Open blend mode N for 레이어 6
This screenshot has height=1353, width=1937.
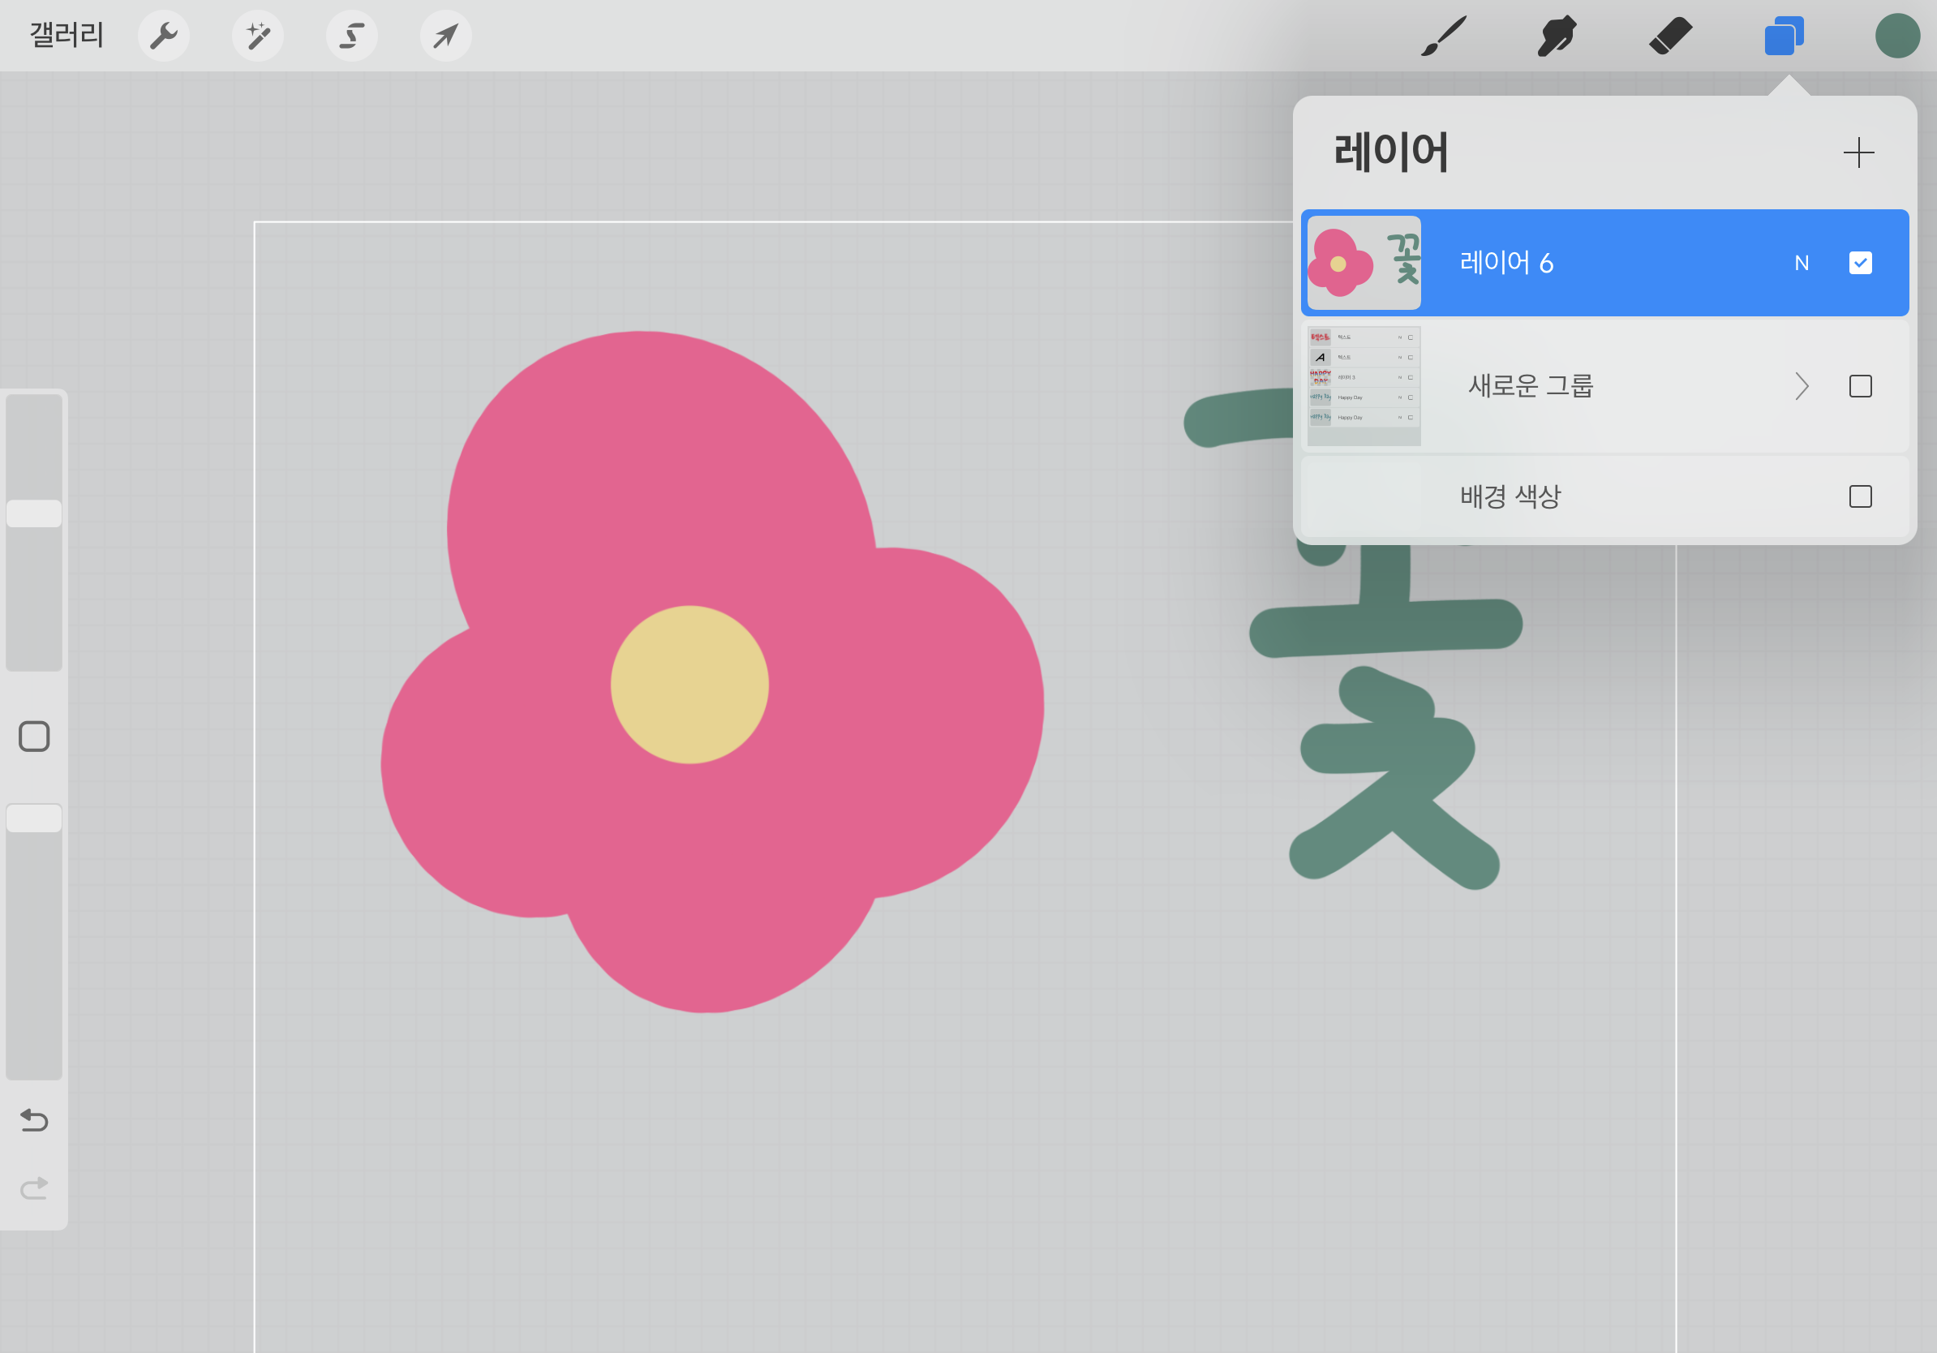coord(1802,263)
